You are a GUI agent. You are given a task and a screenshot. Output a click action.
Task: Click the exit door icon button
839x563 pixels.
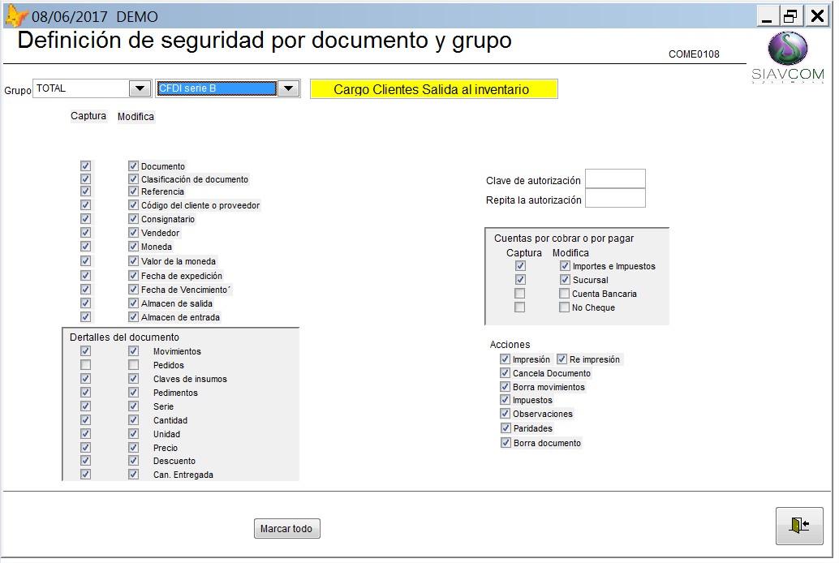(x=799, y=526)
